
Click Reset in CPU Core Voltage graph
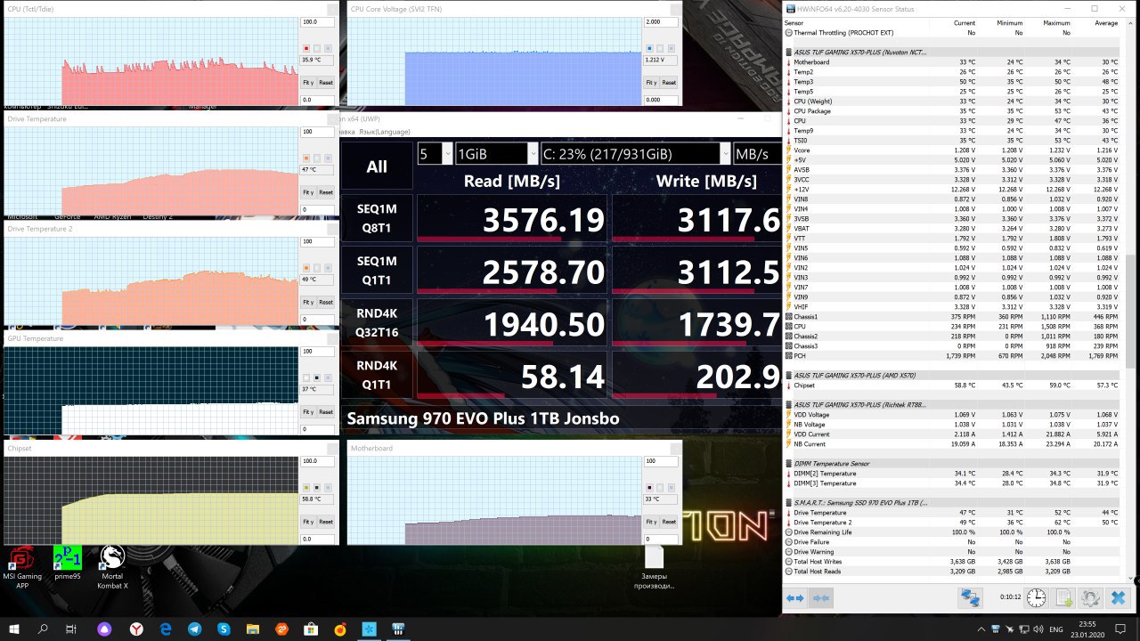tap(669, 82)
